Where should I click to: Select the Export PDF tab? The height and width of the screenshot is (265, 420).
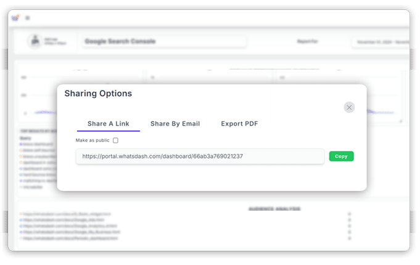tap(239, 124)
